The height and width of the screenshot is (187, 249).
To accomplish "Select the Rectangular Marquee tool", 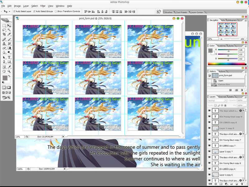I will point(4,26).
